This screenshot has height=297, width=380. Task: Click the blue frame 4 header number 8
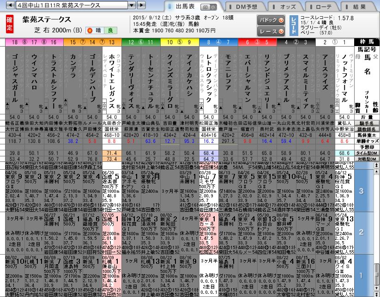(209, 42)
